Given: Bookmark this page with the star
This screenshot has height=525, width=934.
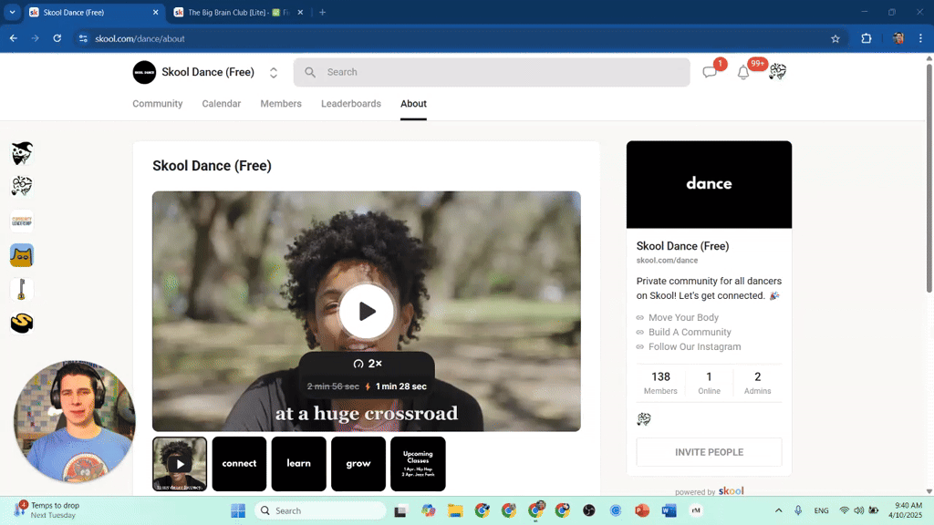Looking at the screenshot, I should point(835,38).
